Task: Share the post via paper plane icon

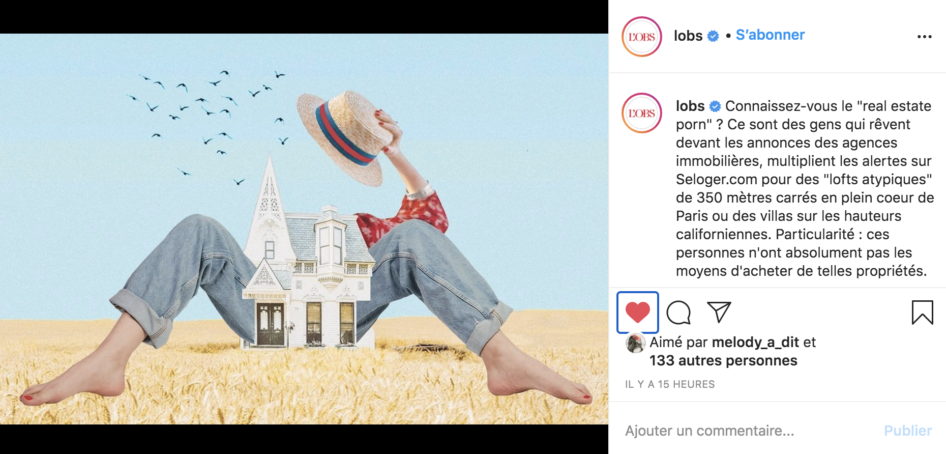Action: (x=719, y=312)
